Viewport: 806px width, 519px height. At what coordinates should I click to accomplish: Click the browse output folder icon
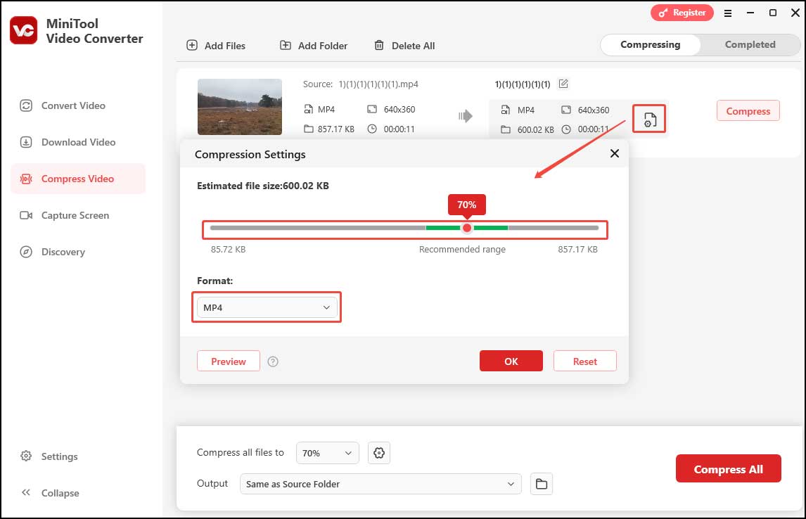tap(542, 484)
